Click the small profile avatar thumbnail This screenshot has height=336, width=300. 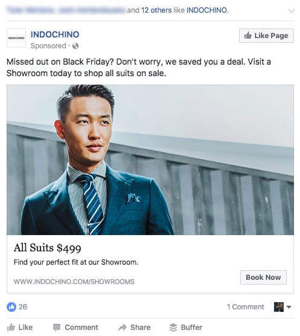(279, 307)
